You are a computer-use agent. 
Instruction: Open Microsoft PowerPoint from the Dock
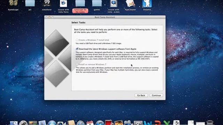pyautogui.click(x=157, y=123)
